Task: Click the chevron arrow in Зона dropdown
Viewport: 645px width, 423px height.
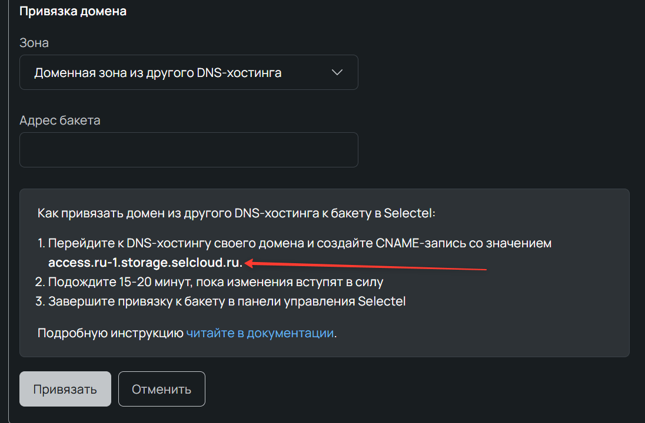Action: pyautogui.click(x=337, y=72)
